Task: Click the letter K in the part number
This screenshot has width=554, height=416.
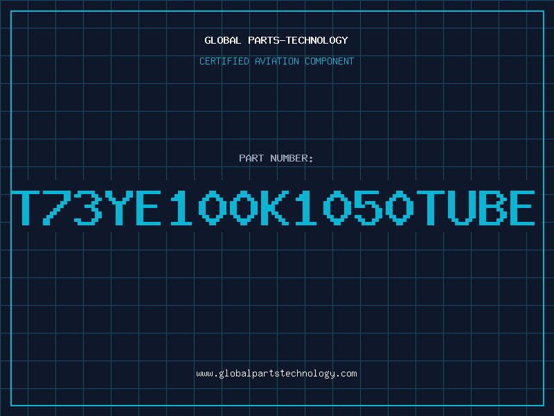Action: click(274, 207)
